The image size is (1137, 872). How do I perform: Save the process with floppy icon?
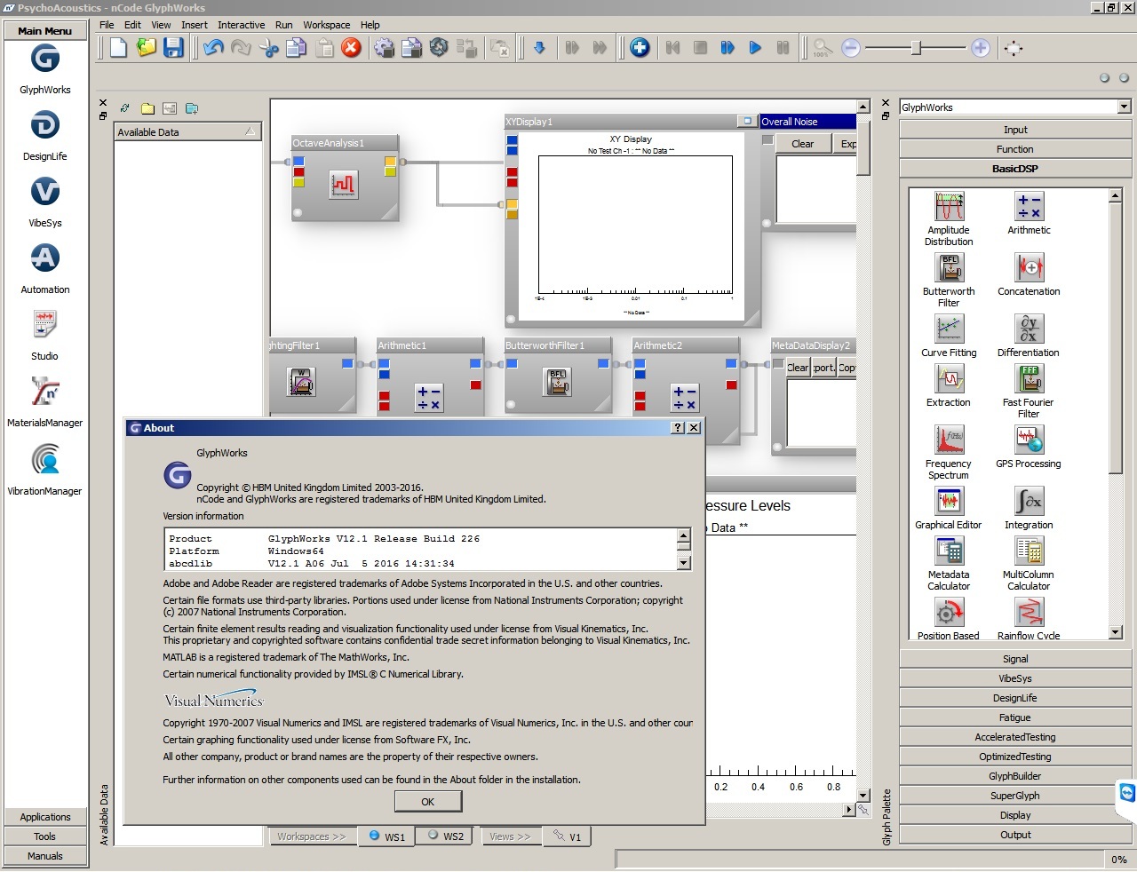pyautogui.click(x=173, y=48)
